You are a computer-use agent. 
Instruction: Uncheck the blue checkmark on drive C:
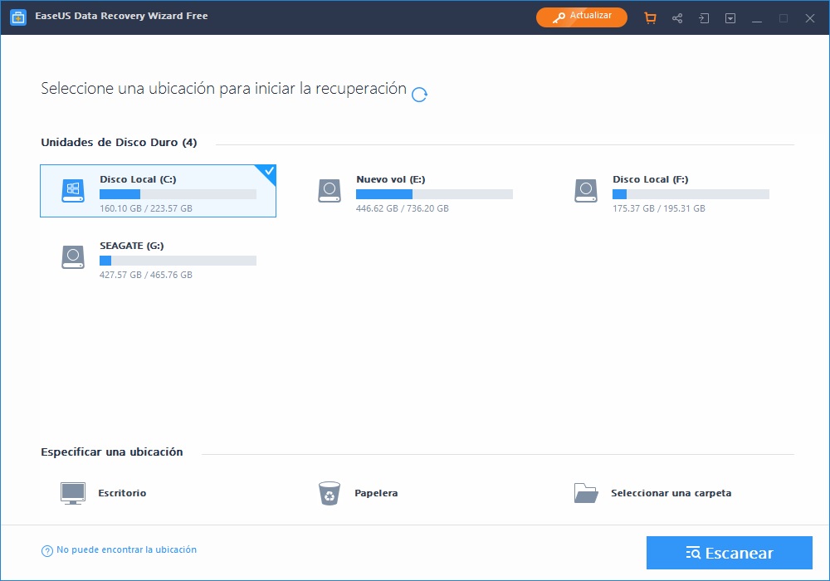pos(268,172)
